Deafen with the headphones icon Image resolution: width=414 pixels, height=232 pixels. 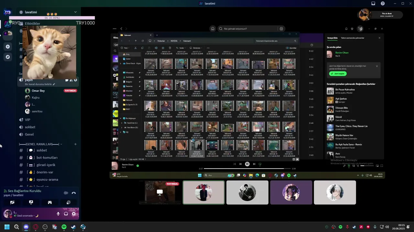tap(66, 214)
